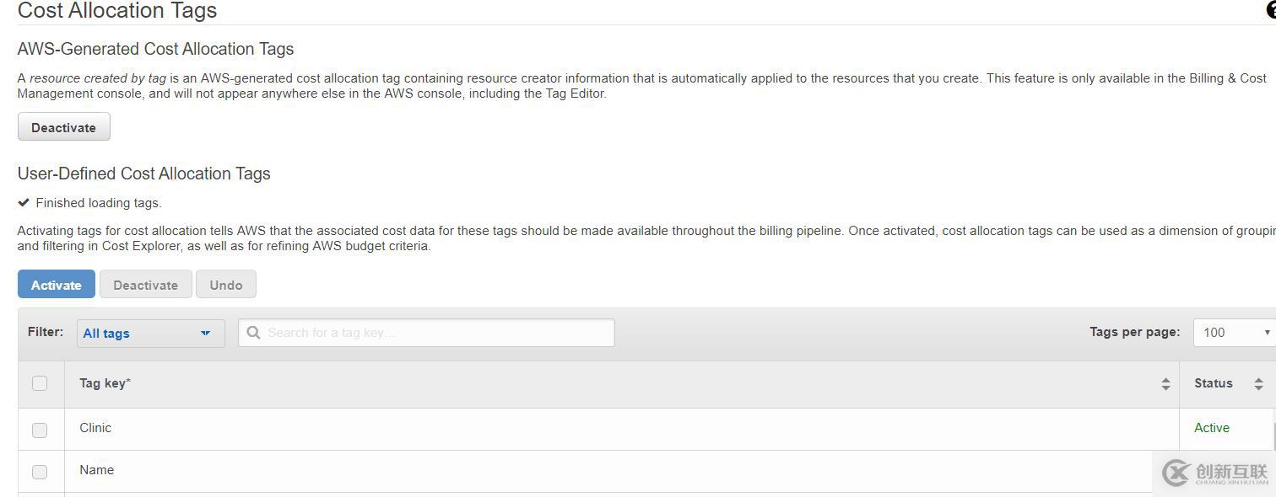Click the watermark logo in the bottom corner
Image resolution: width=1276 pixels, height=497 pixels.
(x=1215, y=473)
